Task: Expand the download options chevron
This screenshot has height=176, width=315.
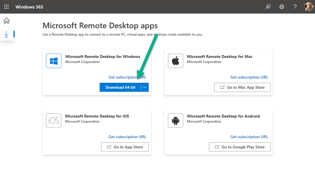Action: (x=145, y=87)
